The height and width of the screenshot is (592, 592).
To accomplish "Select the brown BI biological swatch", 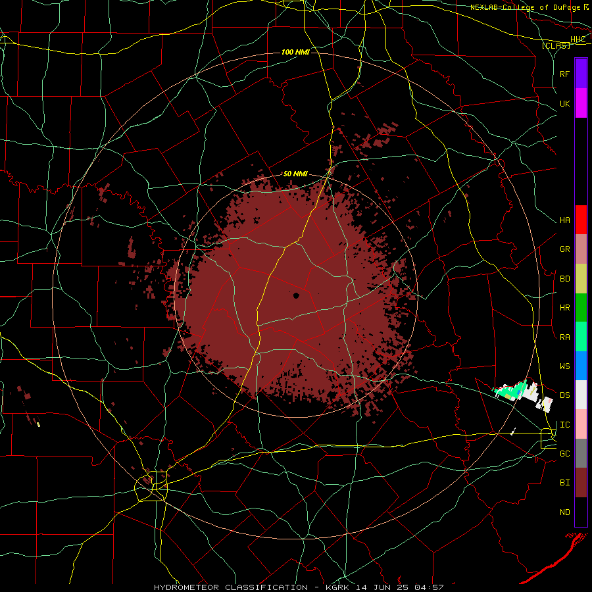I will 581,483.
